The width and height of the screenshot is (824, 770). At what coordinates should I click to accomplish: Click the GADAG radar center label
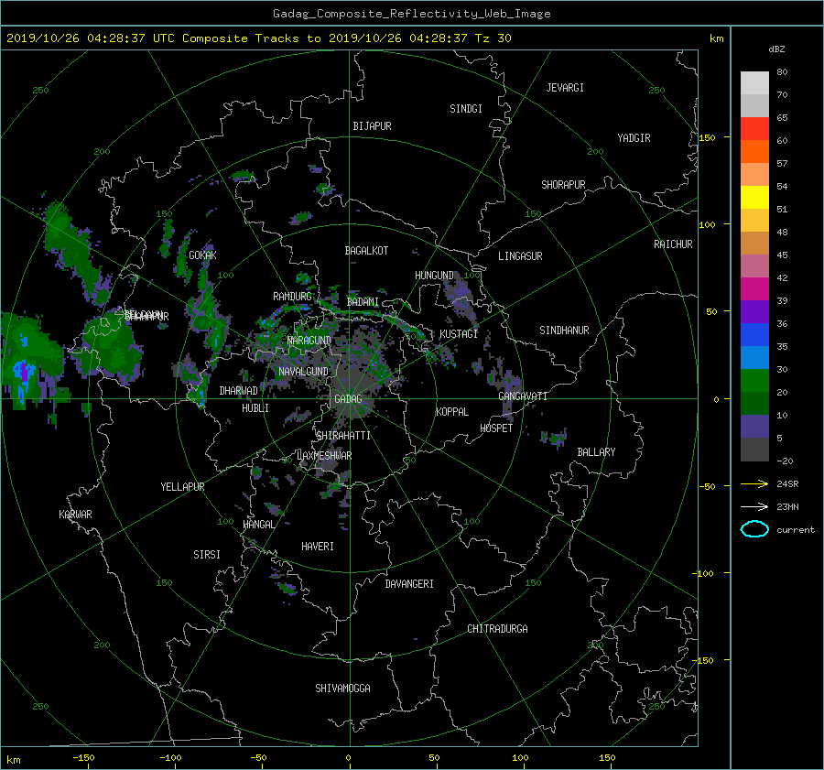(348, 399)
